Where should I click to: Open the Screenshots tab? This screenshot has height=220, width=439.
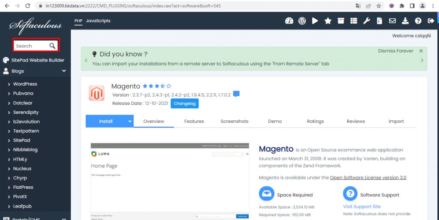(x=235, y=121)
